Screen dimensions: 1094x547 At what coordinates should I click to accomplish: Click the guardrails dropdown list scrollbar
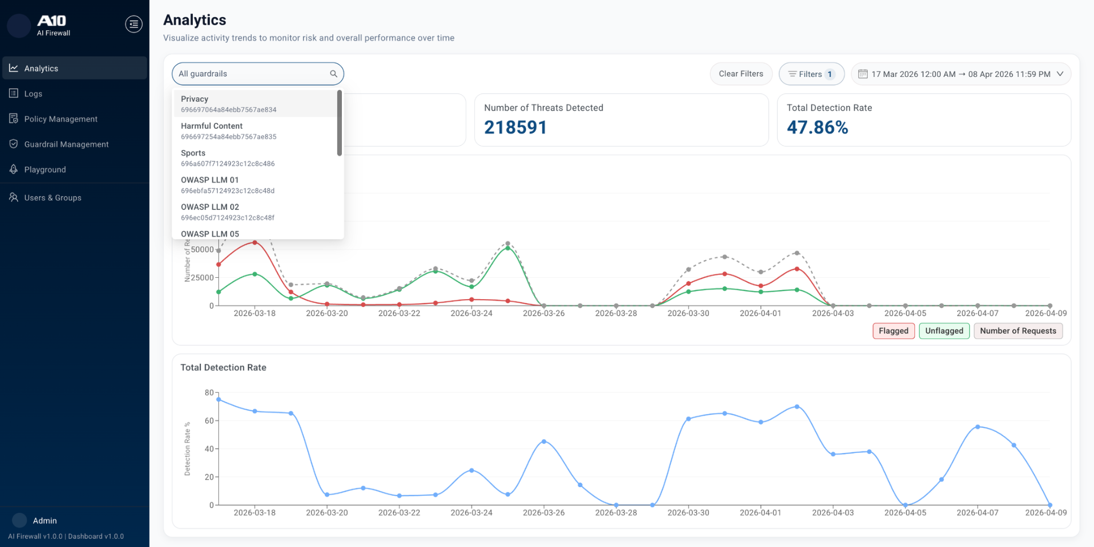tap(339, 123)
